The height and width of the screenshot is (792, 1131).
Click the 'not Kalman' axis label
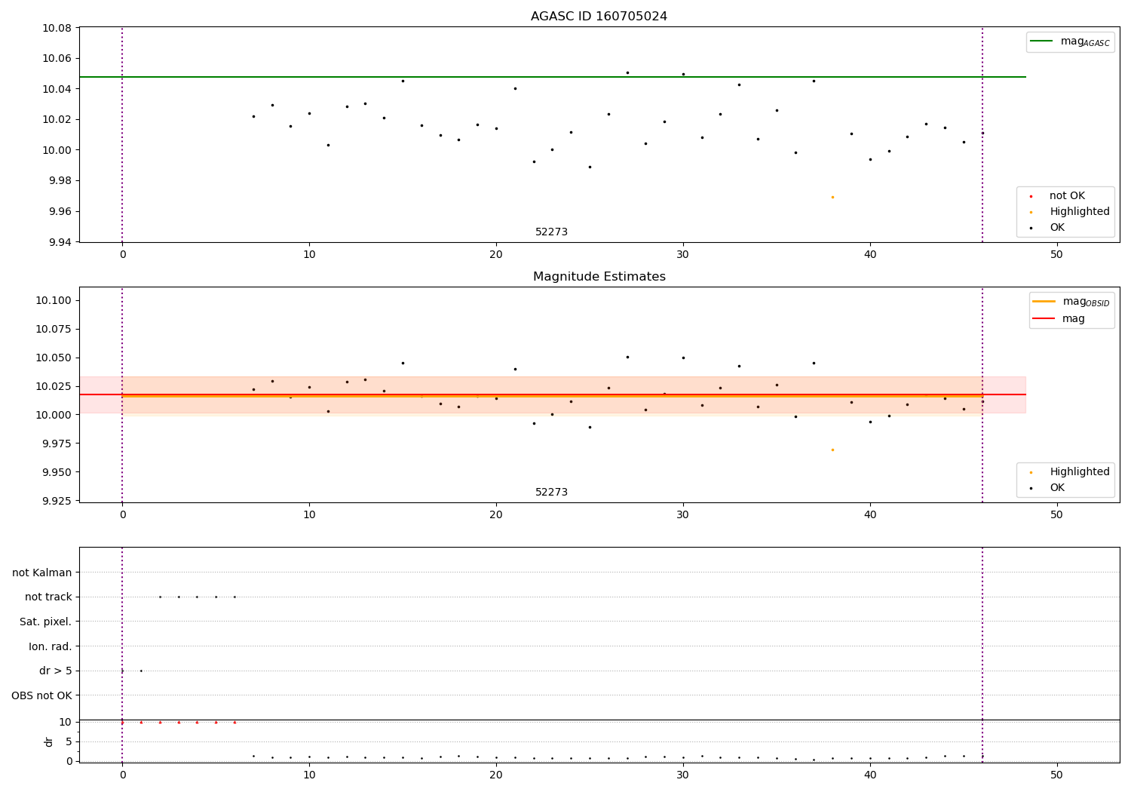(x=42, y=573)
